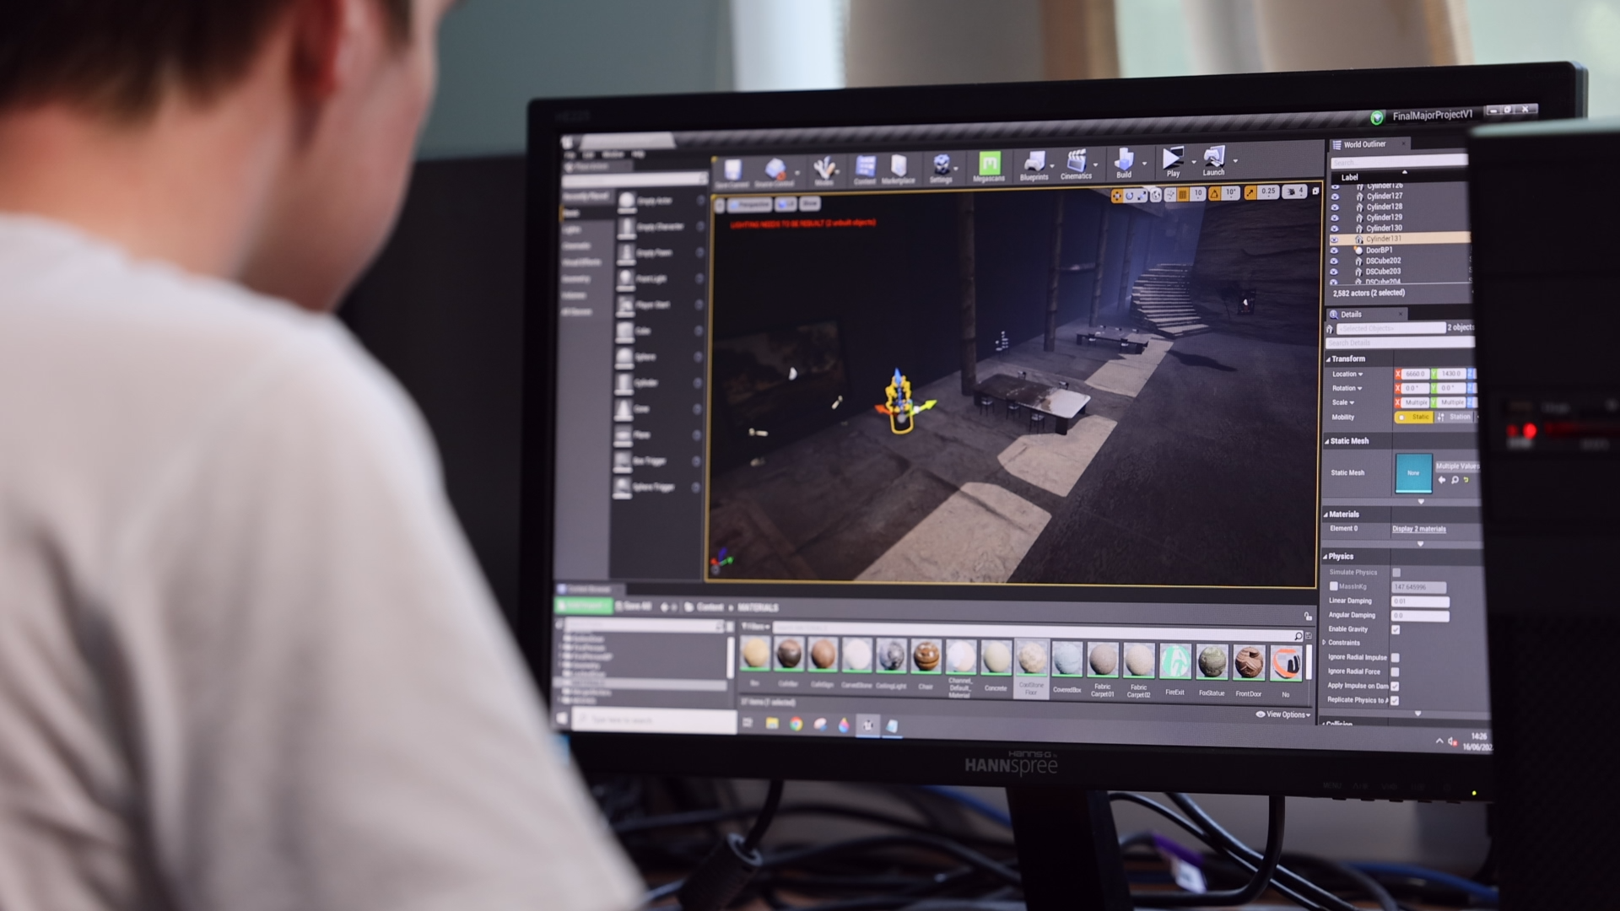Hide DoorBP1 using its eye icon
Screen dimensions: 1620x911
pos(1334,251)
